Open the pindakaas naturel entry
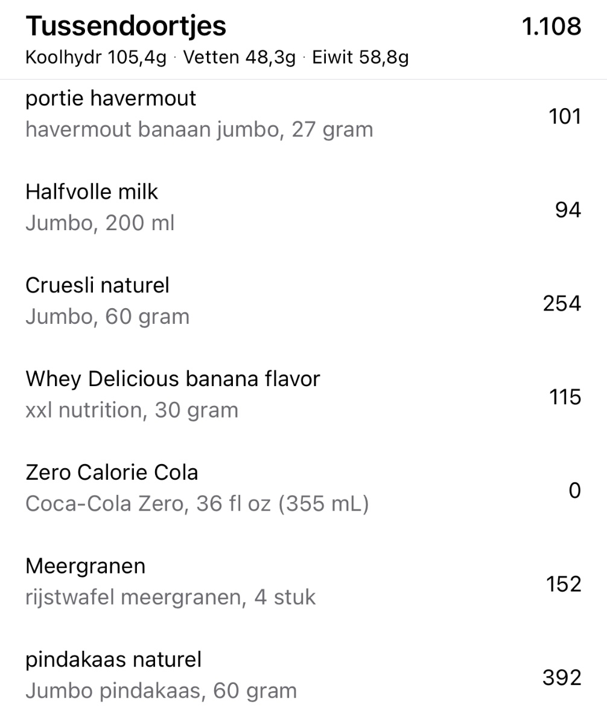This screenshot has width=607, height=725. [113, 660]
